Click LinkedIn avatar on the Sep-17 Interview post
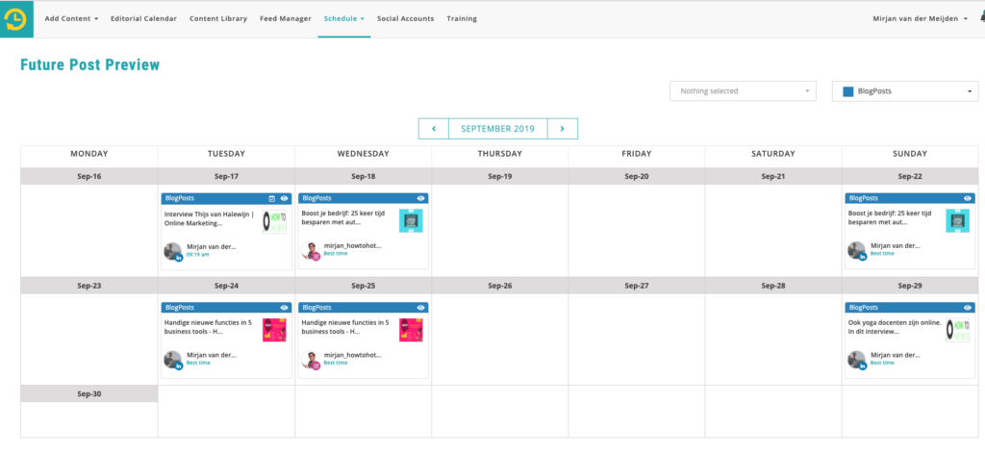Viewport: 985px width, 453px height. (173, 251)
